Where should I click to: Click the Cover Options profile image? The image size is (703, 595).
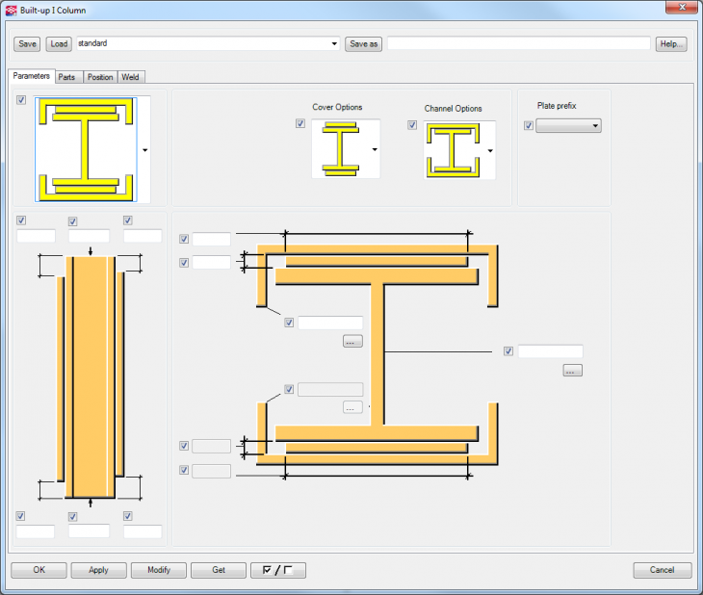340,149
